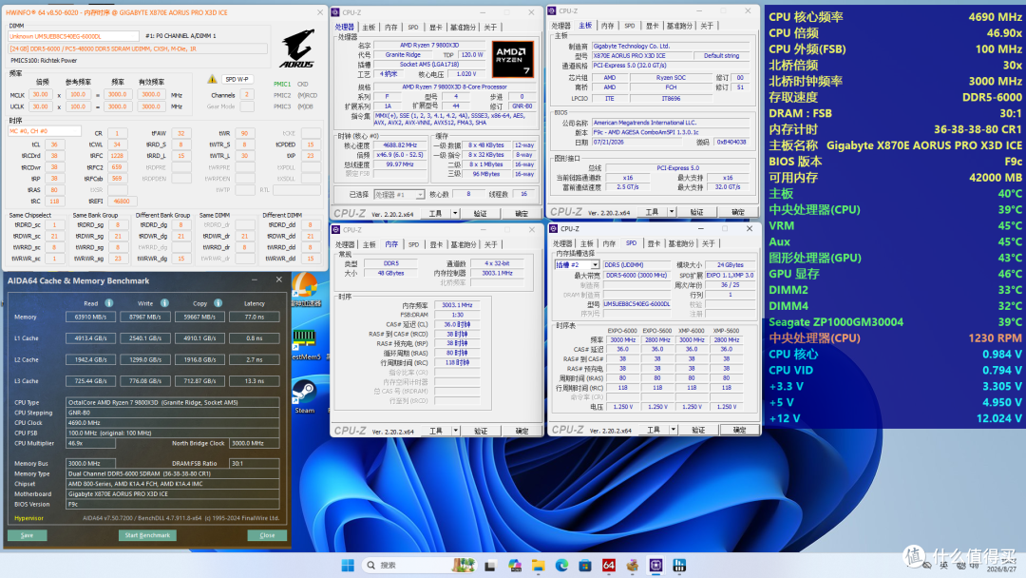Click 确定 in CPU-Z Mainboard window
This screenshot has width=1026, height=578.
pos(737,212)
